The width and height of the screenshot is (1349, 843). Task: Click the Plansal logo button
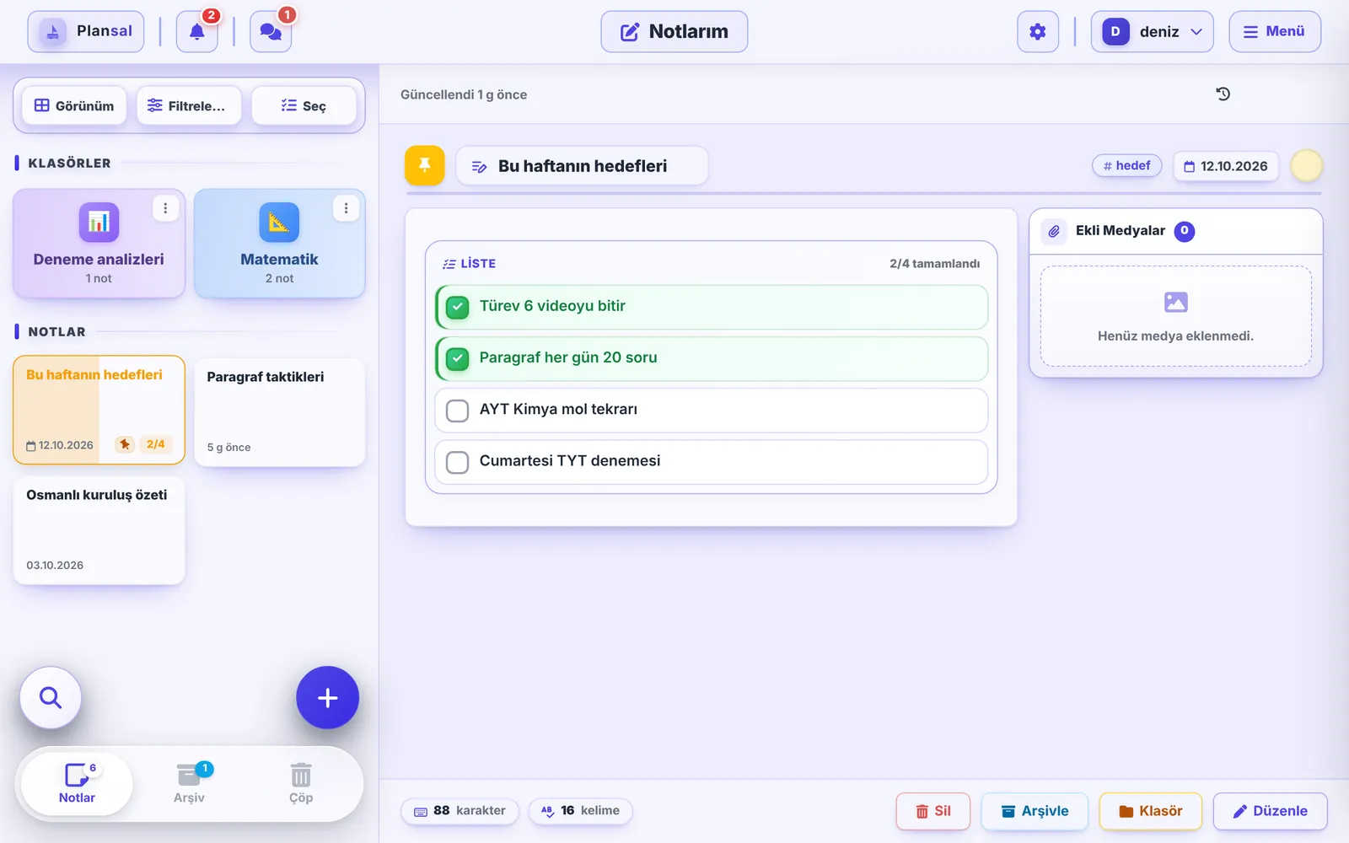coord(86,32)
